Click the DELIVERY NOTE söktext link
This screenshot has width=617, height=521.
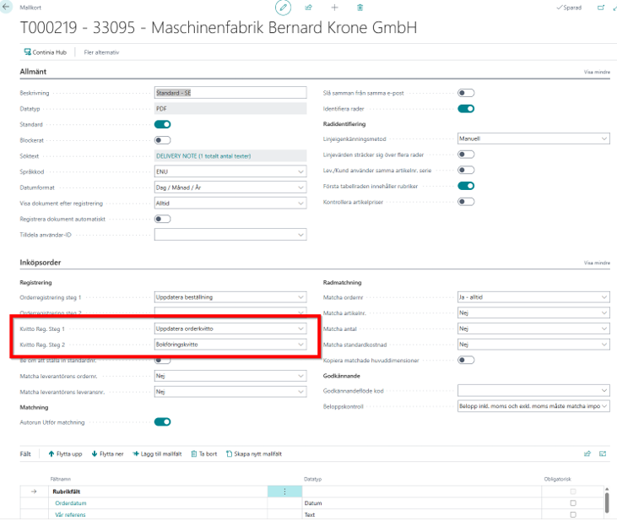click(203, 155)
